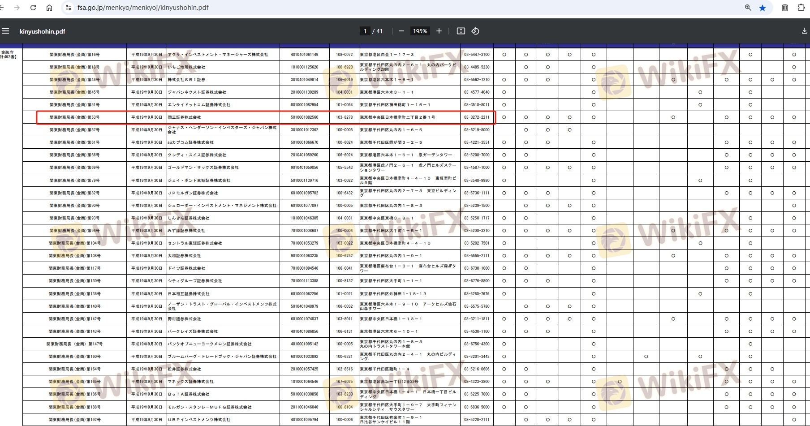View site information for fsa.go.jp
Screen dimensions: 810x426
[x=68, y=8]
